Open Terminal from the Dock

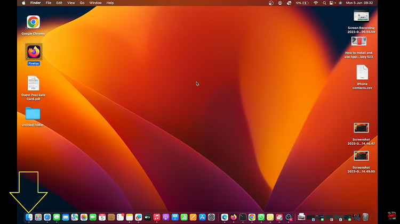[x=243, y=217]
